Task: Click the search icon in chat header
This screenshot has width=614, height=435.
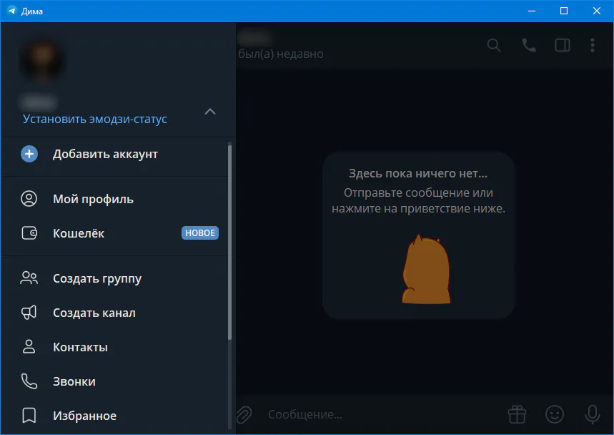Action: tap(494, 45)
